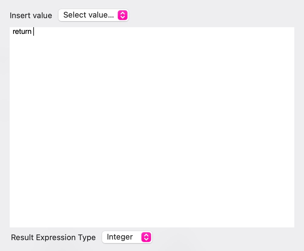Click the down arrow on the Insert value chevron
The image size is (304, 251).
(122, 17)
